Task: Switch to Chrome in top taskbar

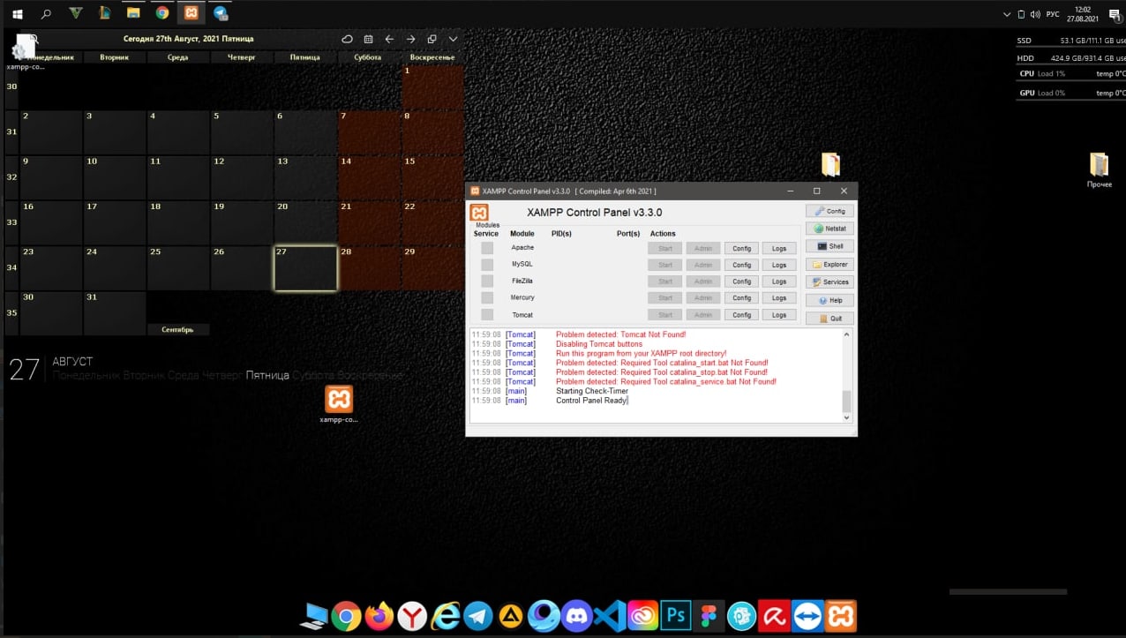Action: pos(162,13)
